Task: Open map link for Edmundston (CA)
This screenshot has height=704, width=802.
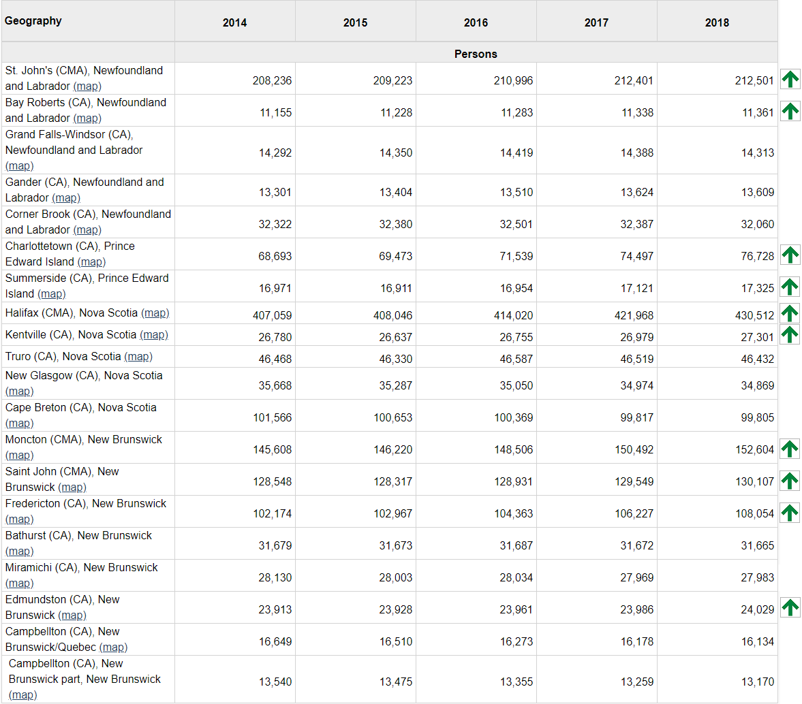Action: (72, 615)
